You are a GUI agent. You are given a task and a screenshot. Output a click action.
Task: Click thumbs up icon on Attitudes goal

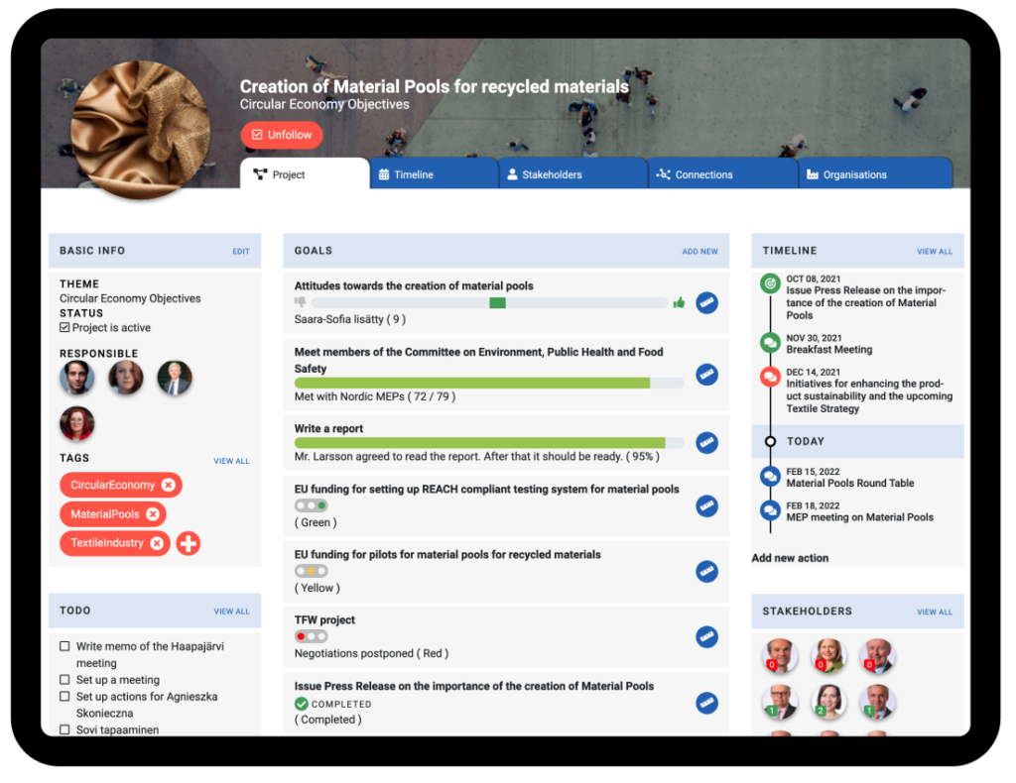point(679,302)
